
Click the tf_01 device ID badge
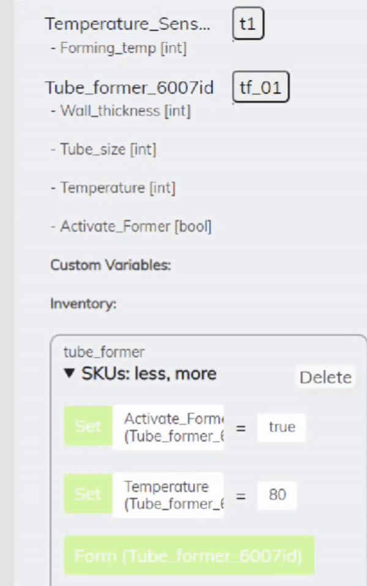tap(261, 87)
